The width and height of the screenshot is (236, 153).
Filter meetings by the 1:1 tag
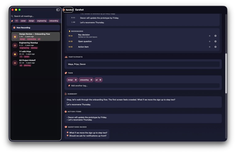[x=17, y=21]
